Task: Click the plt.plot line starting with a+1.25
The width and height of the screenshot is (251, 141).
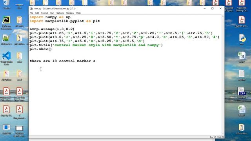Action: (x=121, y=33)
